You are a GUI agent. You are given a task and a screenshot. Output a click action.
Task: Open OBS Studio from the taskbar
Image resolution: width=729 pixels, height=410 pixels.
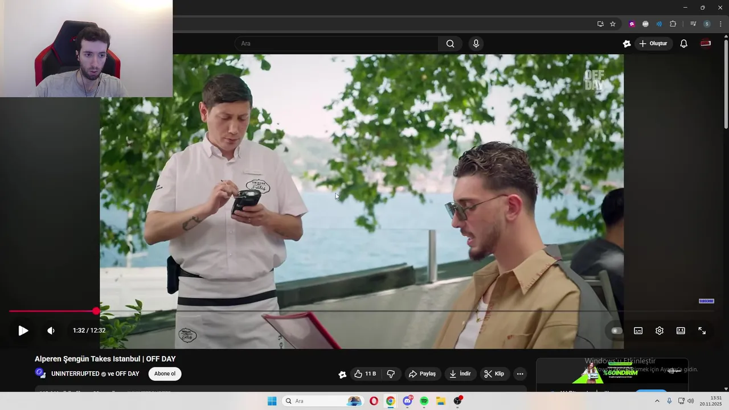point(457,401)
